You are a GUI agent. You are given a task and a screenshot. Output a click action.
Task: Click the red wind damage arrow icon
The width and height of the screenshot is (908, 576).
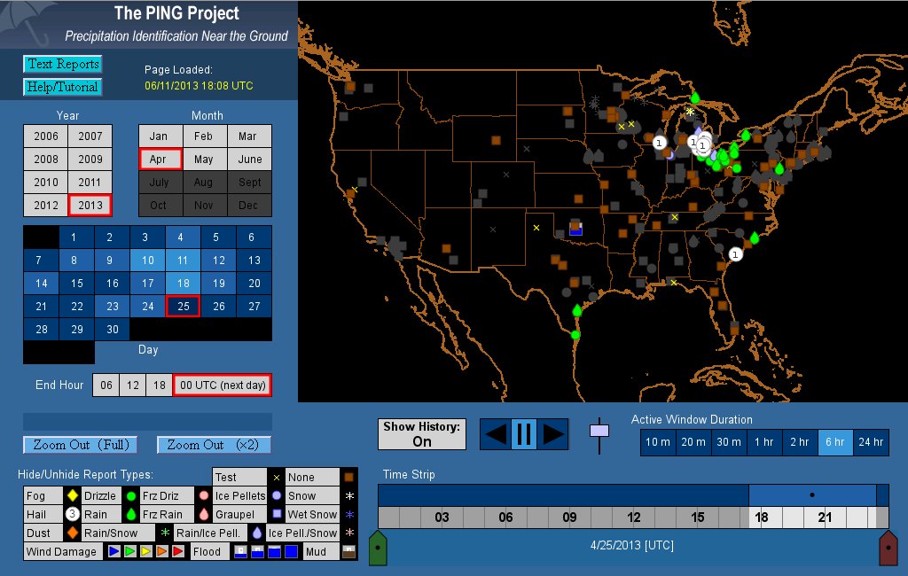[177, 551]
